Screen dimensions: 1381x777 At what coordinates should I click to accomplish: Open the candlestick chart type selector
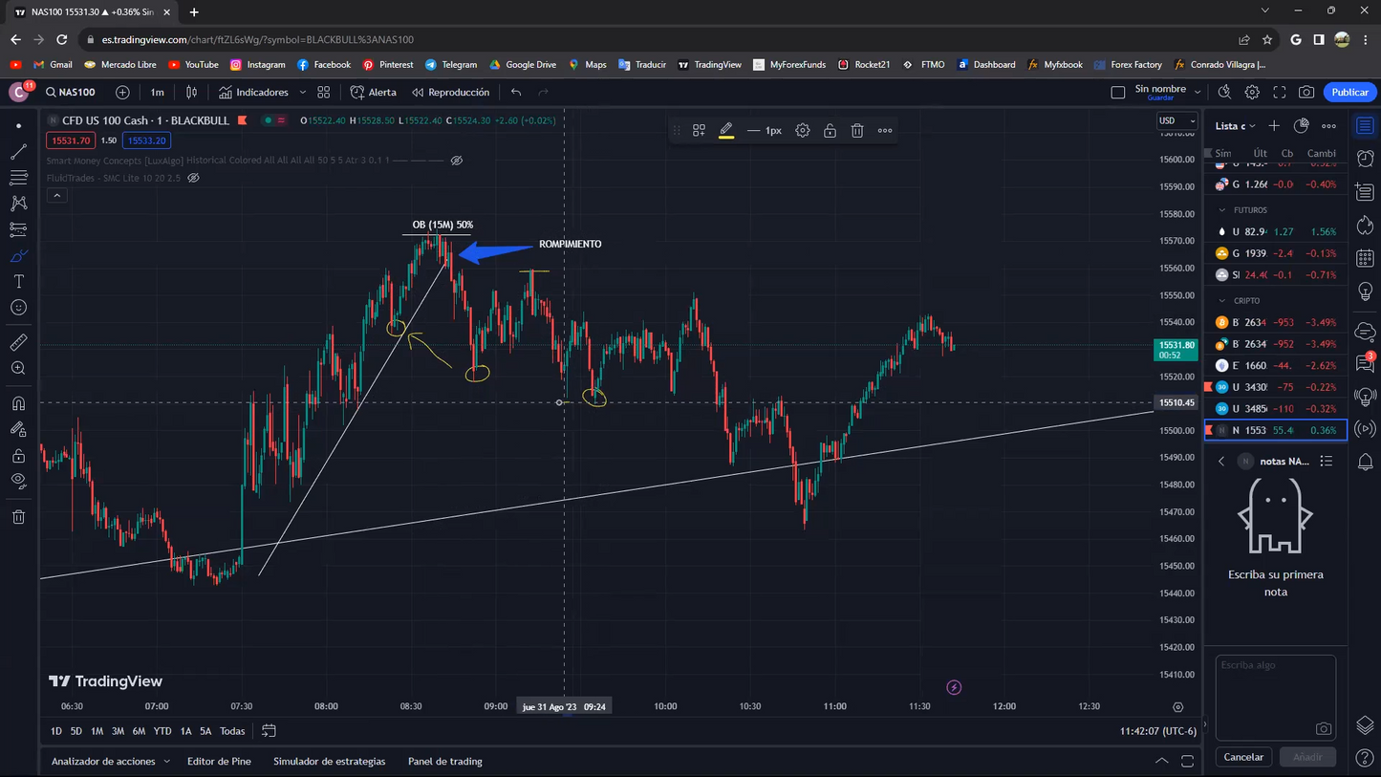tap(191, 93)
